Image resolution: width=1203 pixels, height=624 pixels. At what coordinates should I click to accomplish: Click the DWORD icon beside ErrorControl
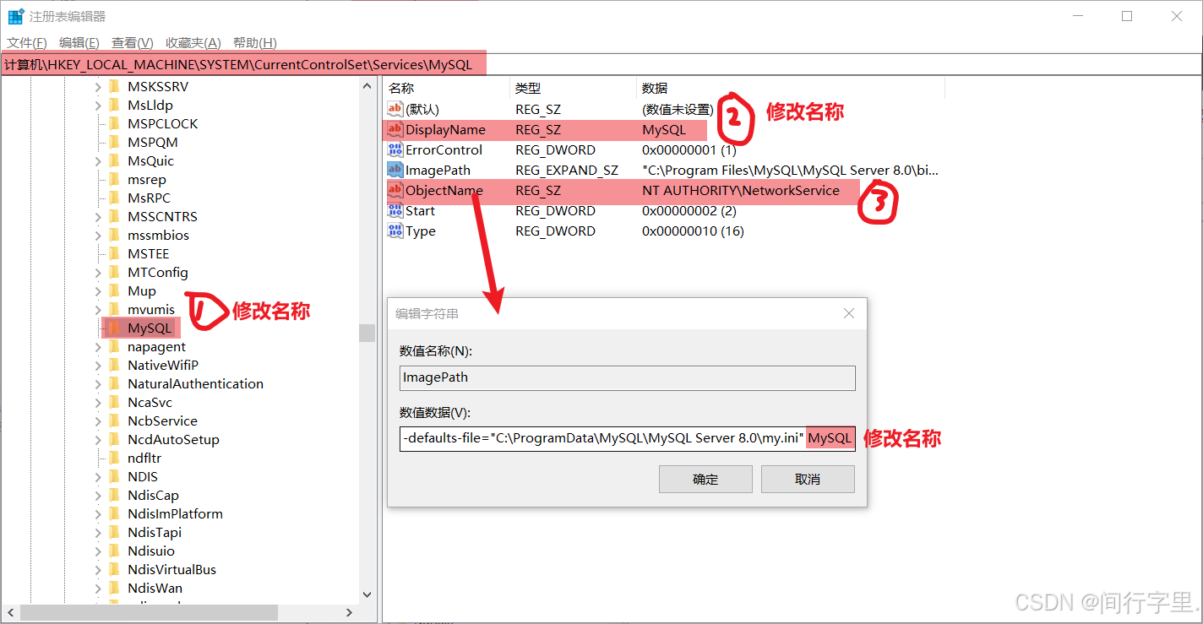[395, 149]
